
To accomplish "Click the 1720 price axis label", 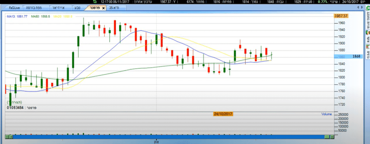I will pyautogui.click(x=342, y=105).
